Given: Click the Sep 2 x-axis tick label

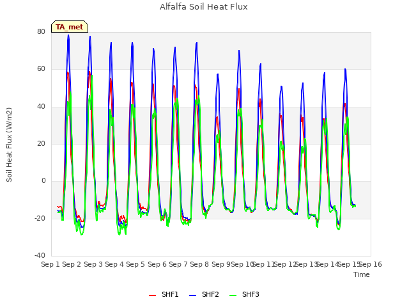Looking at the screenshot, I should tap(72, 264).
